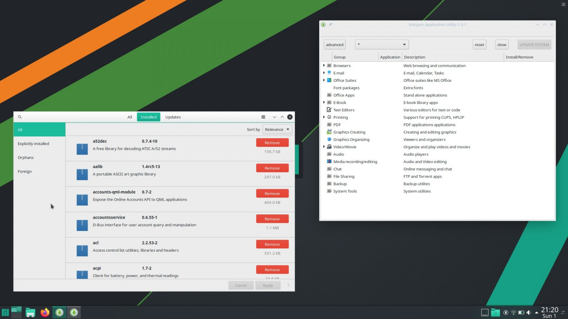The height and width of the screenshot is (319, 568).
Task: Select the Backup row
Action: (437, 184)
